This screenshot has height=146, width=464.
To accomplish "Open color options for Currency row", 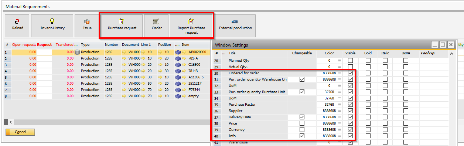I will tap(339, 130).
